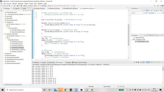Image resolution: width=164 pixels, height=92 pixels.
Task: Click the Coverage run icon
Action: pos(21,6)
